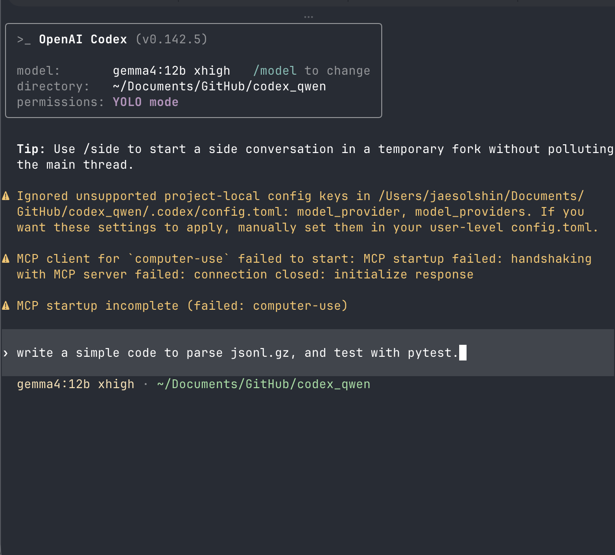Click the OpenAI Codex title text
615x555 pixels.
(83, 39)
